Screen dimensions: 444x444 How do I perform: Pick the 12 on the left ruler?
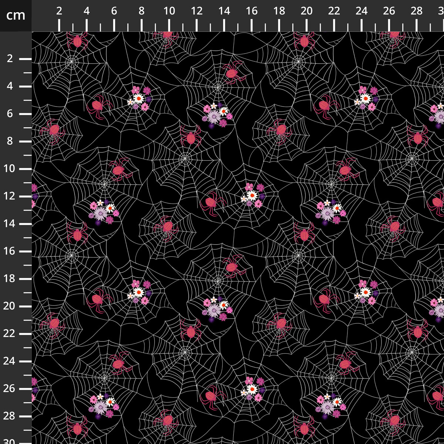coord(10,196)
